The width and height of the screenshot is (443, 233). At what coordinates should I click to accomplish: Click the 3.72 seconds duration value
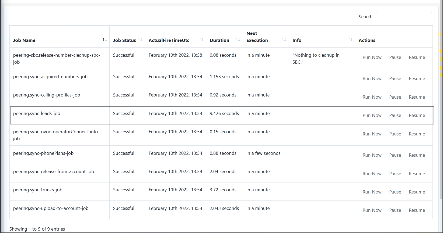click(x=223, y=190)
